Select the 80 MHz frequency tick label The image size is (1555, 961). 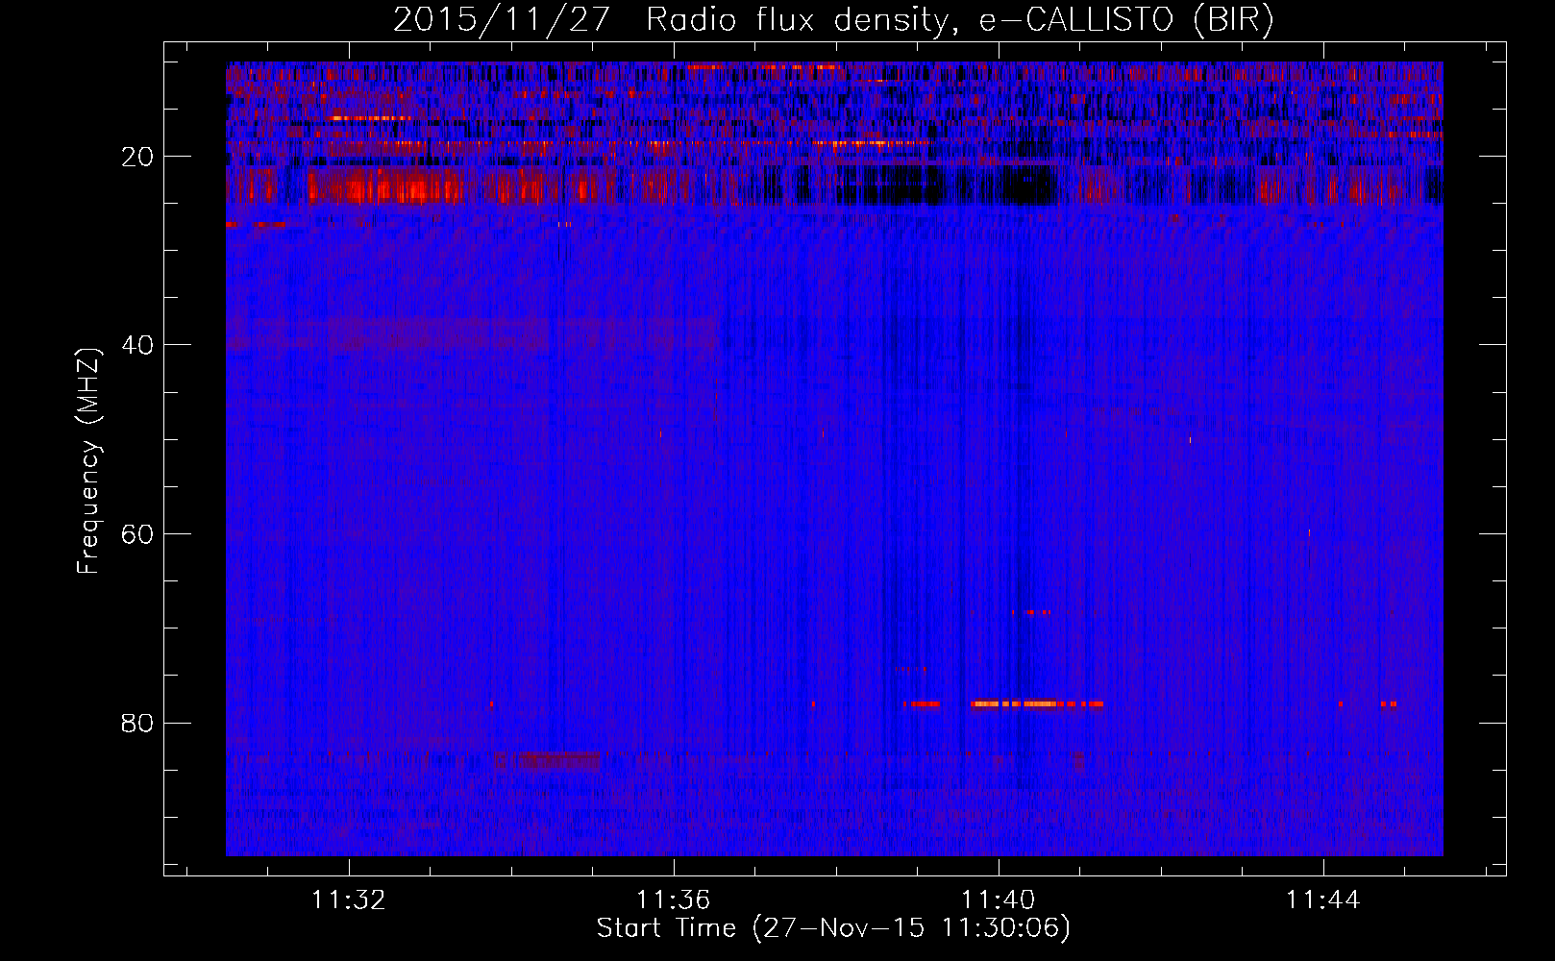138,723
